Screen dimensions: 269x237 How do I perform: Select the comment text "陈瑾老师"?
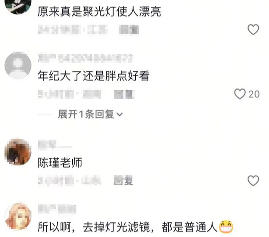pos(60,162)
